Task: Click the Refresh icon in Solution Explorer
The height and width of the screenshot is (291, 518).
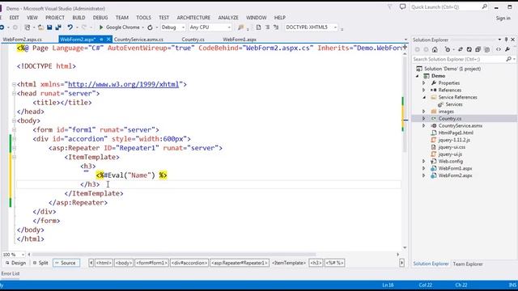Action: pos(469,49)
